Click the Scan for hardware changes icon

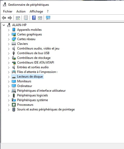(x=48, y=18)
